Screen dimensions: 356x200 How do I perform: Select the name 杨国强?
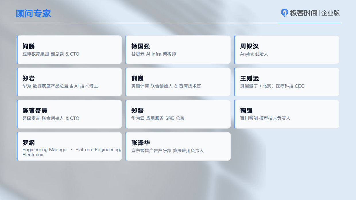point(141,46)
